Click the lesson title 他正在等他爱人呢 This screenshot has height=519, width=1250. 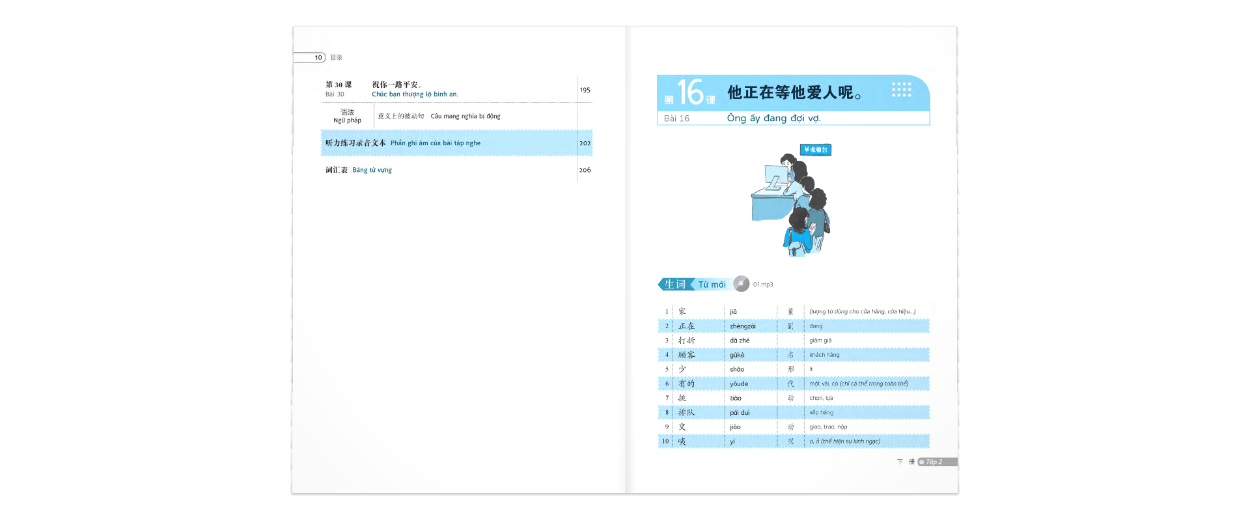tap(794, 92)
